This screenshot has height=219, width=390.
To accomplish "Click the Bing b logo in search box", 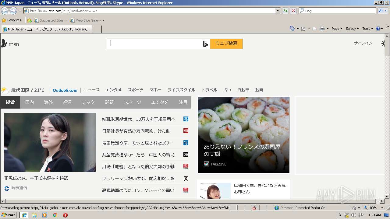I will (205, 44).
